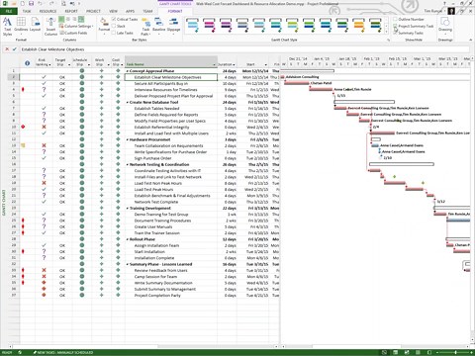
Task: Open Help with the question mark
Action: 444,3
